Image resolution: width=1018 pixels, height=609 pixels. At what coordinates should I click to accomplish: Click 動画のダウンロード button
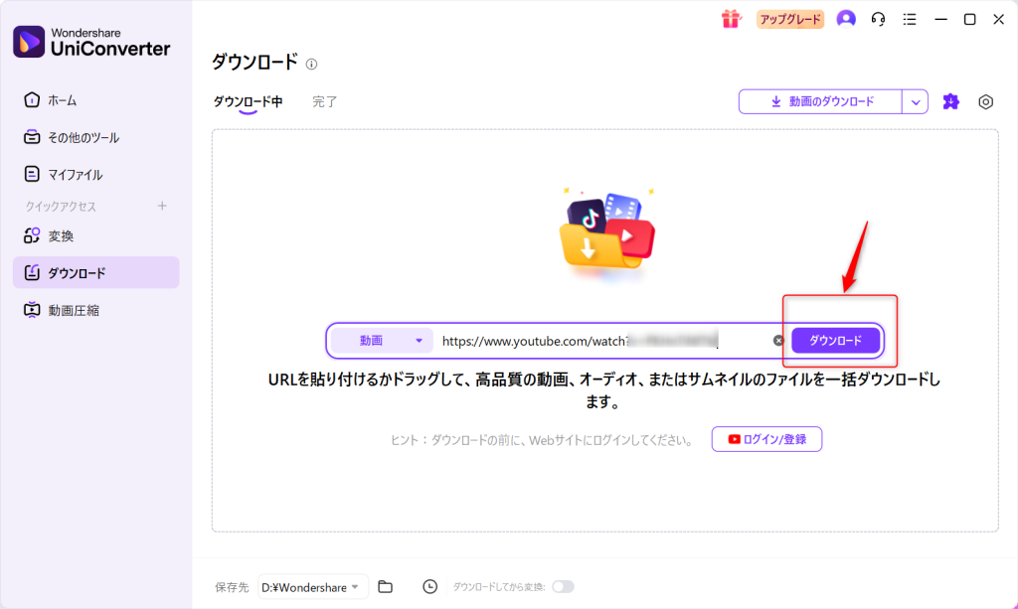coord(820,101)
